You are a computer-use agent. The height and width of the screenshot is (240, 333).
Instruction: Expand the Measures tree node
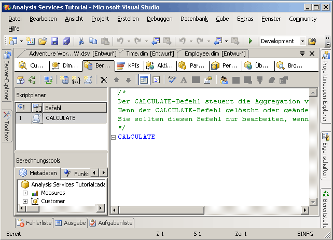pyautogui.click(x=24, y=193)
